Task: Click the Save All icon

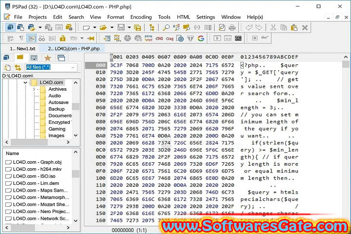Action: pos(137,27)
